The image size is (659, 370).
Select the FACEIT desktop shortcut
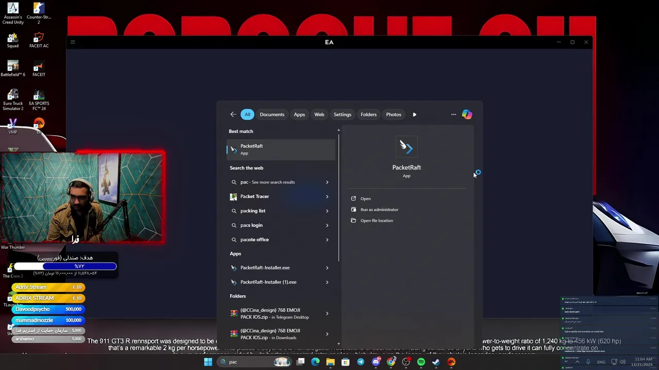(39, 69)
